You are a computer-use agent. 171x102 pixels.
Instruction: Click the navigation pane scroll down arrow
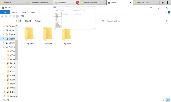click(16, 96)
